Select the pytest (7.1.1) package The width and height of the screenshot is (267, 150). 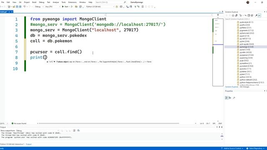click(244, 74)
